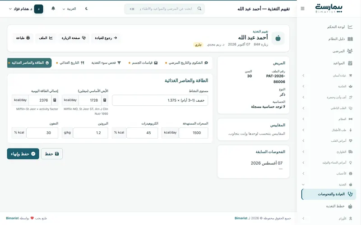Expand أمراض القلب cardiology section
The height and width of the screenshot is (225, 361).
click(x=329, y=141)
